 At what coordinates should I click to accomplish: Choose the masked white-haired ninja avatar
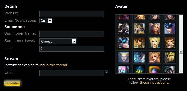(124, 28)
